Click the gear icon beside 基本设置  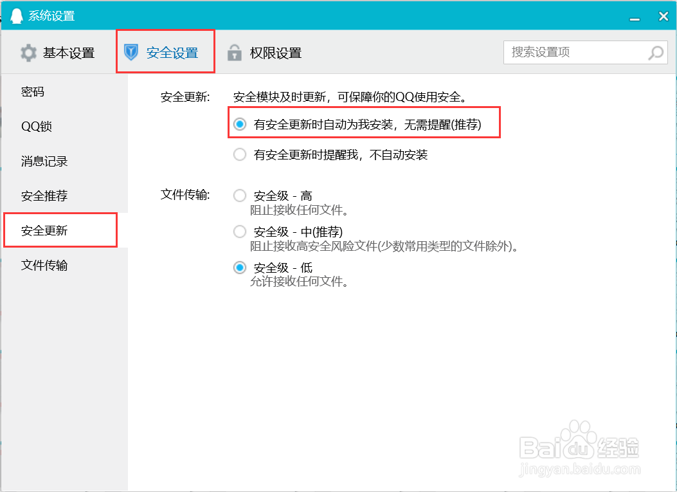click(x=27, y=53)
